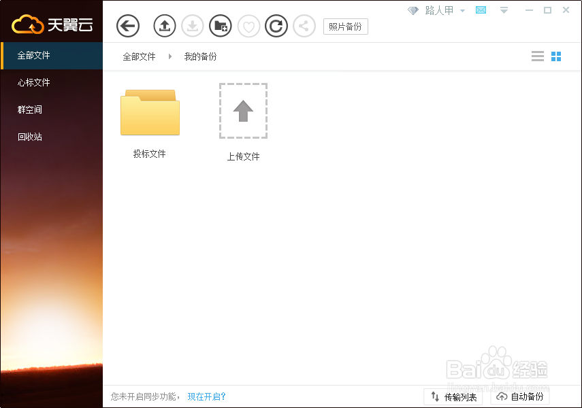Click the 上传文件 upload area
The width and height of the screenshot is (582, 408).
point(243,111)
